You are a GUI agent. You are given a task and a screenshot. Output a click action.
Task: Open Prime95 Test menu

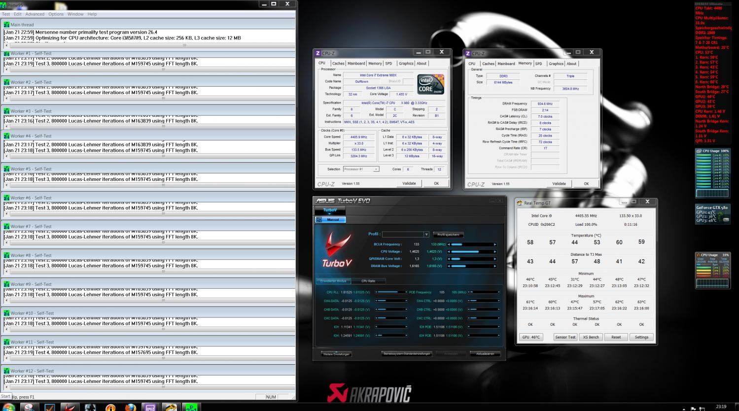(6, 14)
